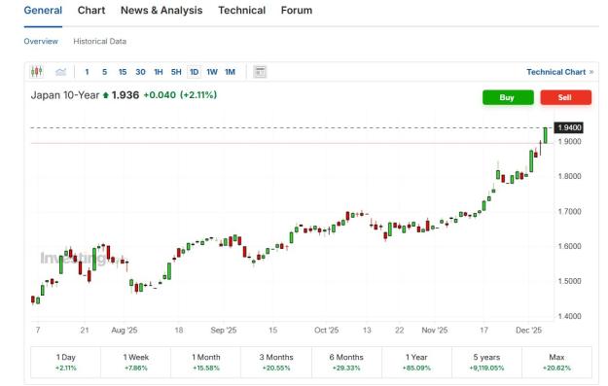The image size is (608, 386).
Task: Click the 1.8000 price axis label
Action: click(x=570, y=176)
